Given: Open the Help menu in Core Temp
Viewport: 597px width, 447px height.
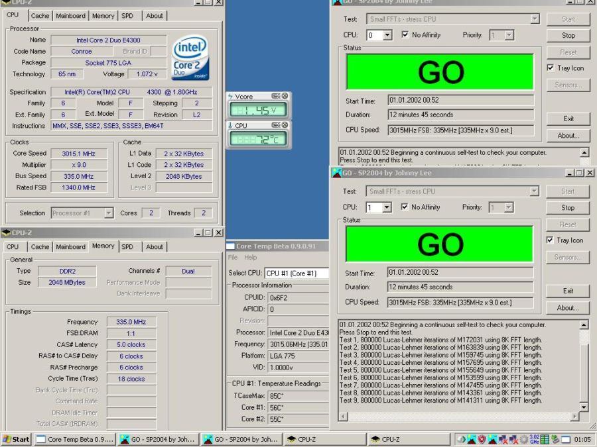Looking at the screenshot, I should click(x=250, y=258).
